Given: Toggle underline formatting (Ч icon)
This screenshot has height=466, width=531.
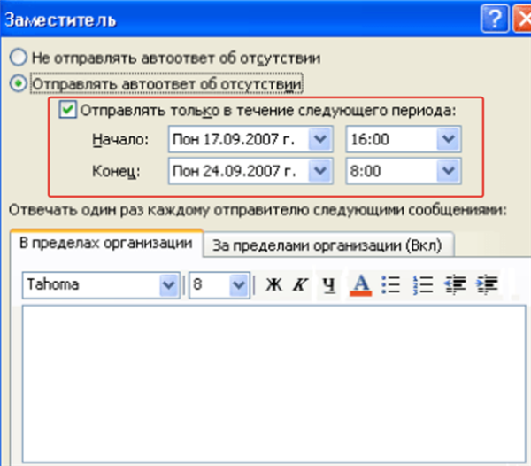Looking at the screenshot, I should point(328,284).
